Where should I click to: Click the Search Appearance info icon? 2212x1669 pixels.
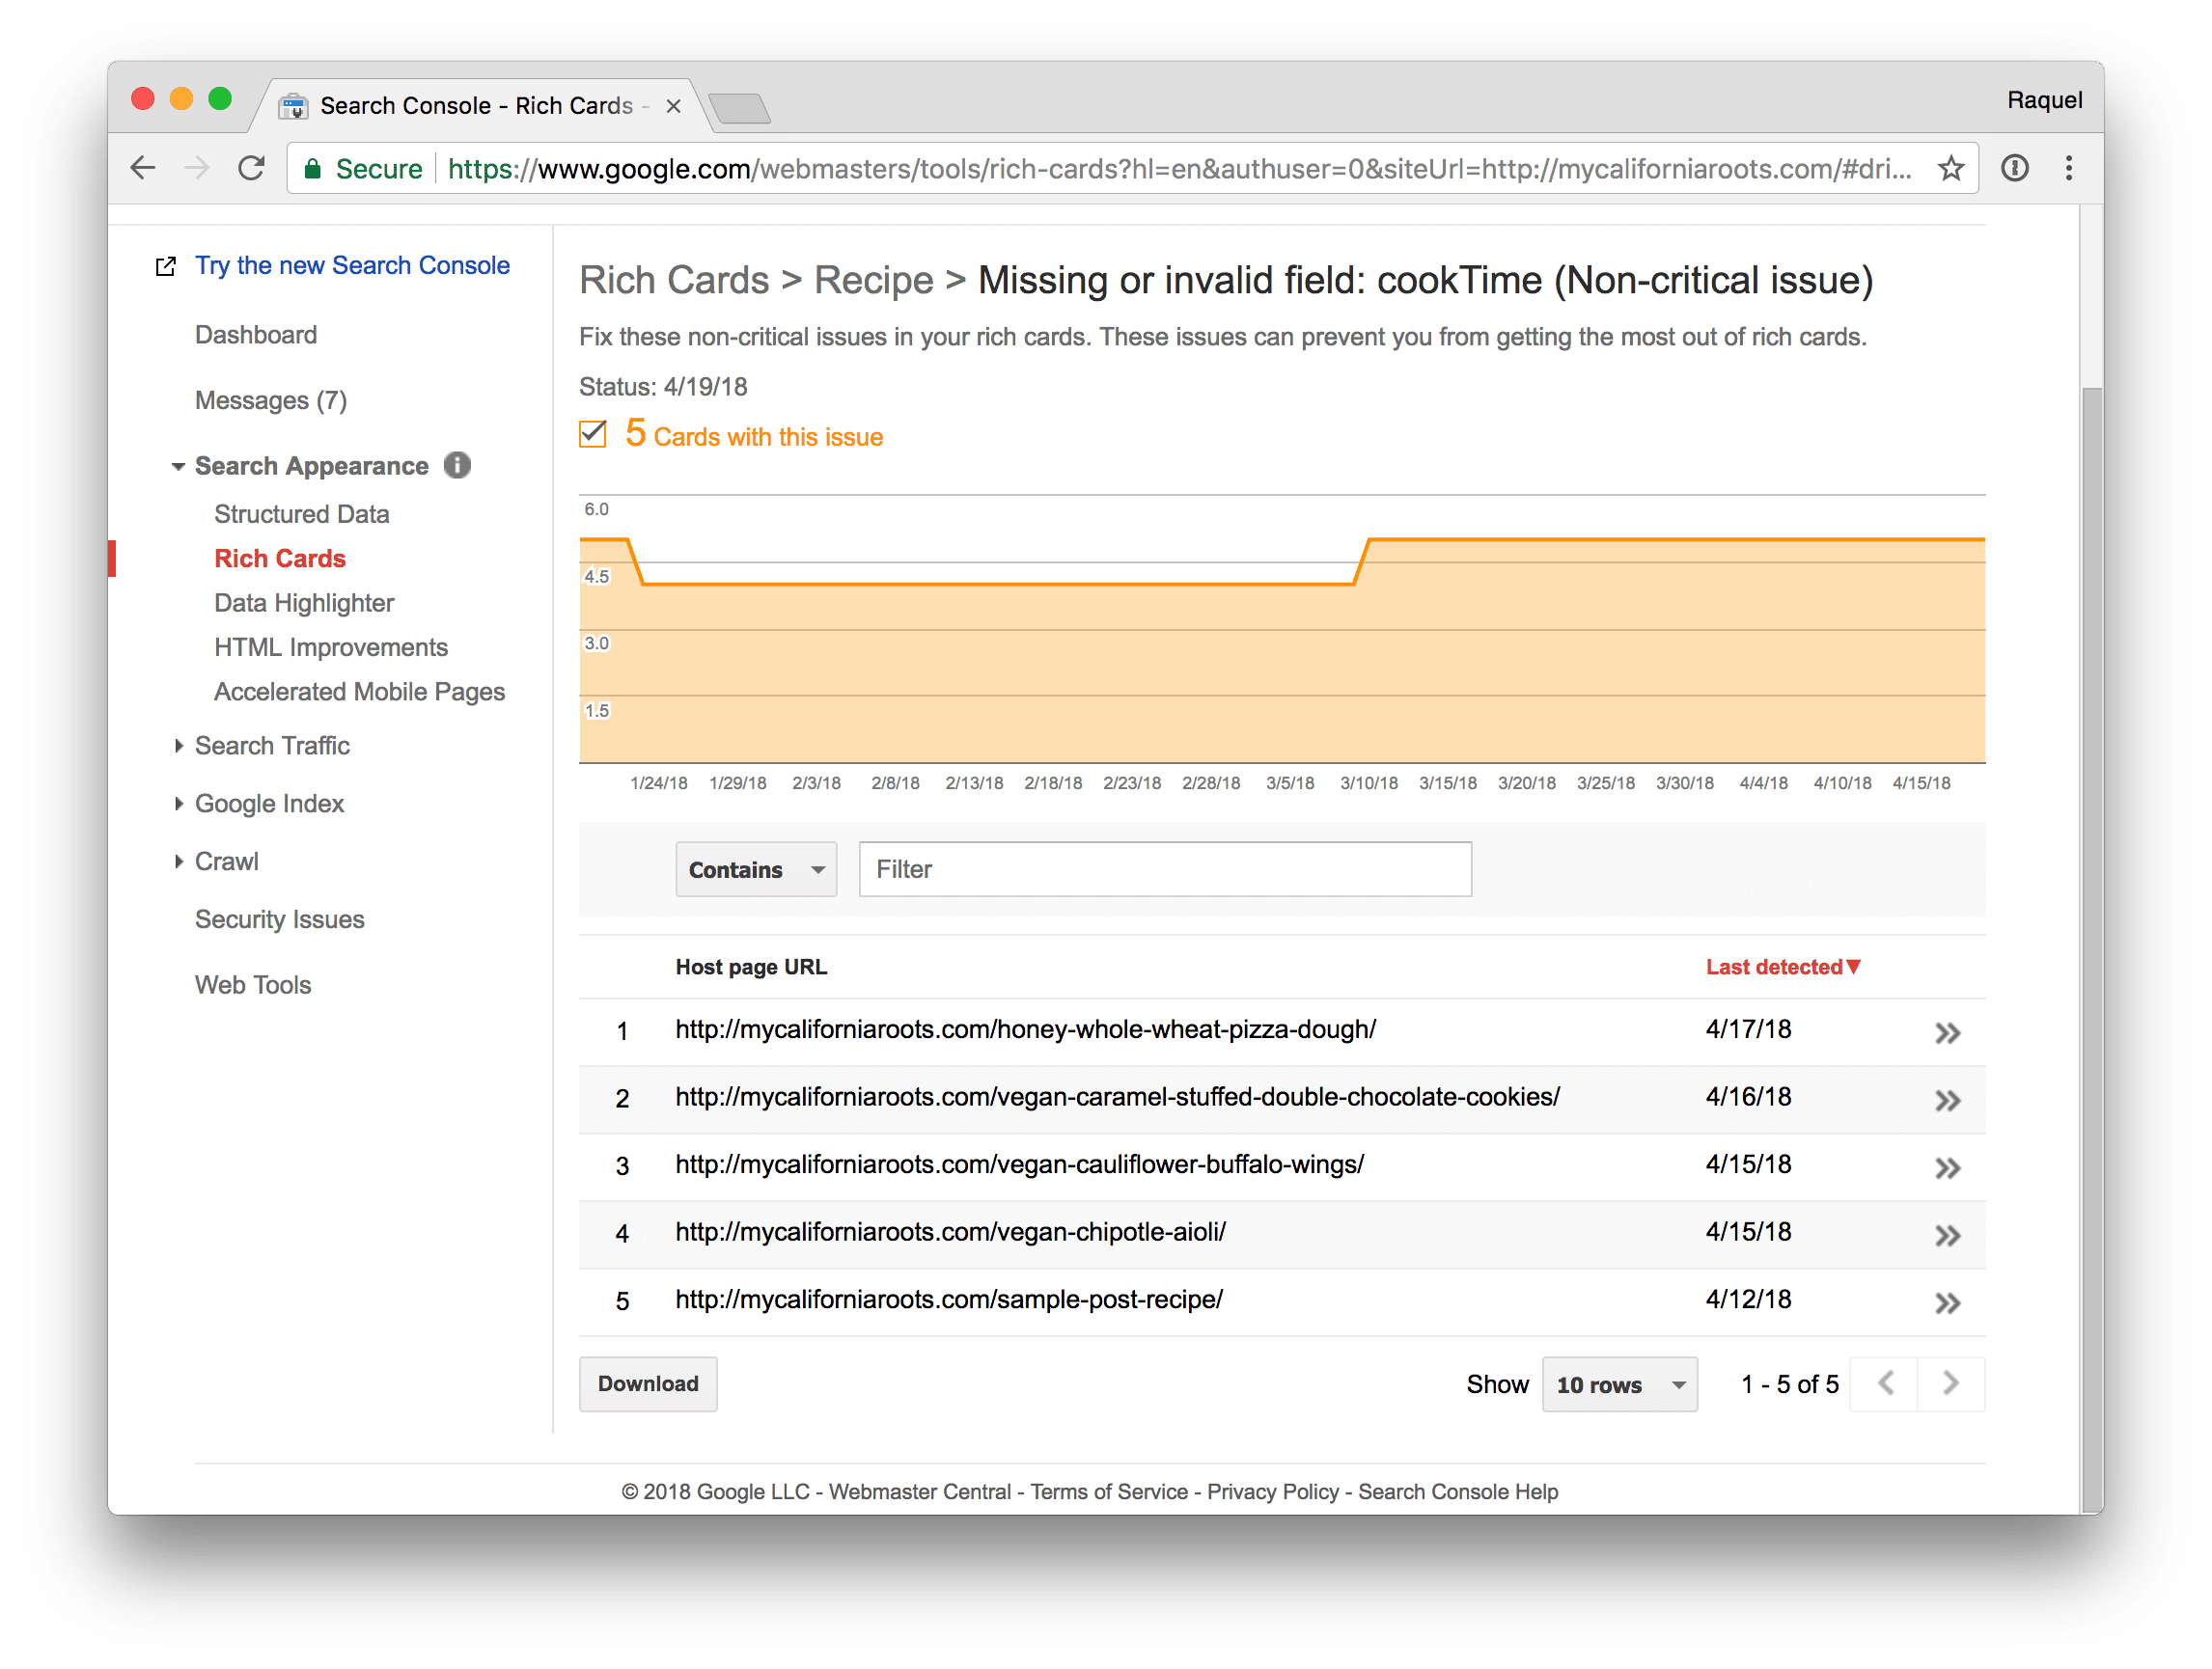click(x=457, y=465)
